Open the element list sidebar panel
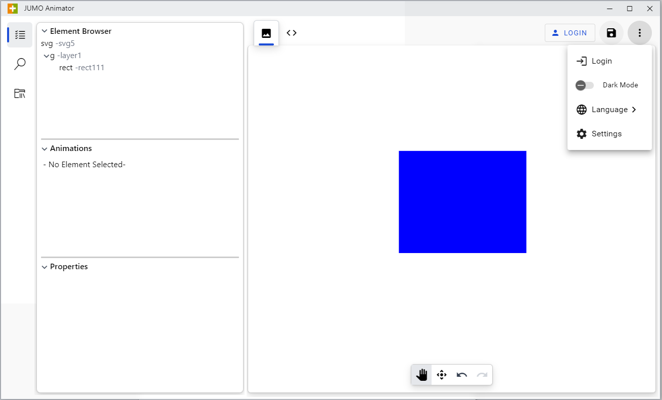The height and width of the screenshot is (400, 662). [x=20, y=35]
